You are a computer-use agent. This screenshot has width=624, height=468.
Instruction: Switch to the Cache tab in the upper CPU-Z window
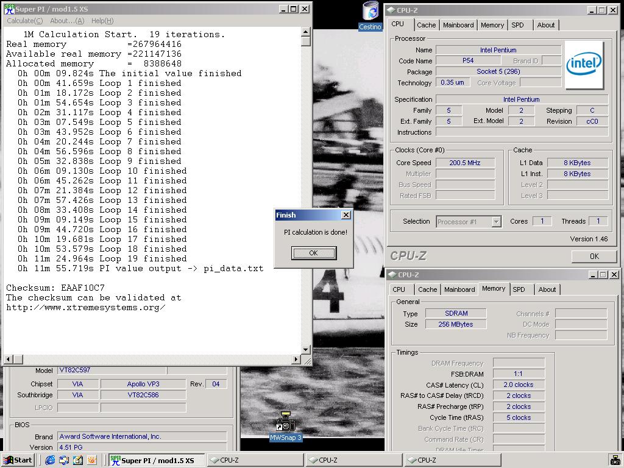(x=426, y=25)
